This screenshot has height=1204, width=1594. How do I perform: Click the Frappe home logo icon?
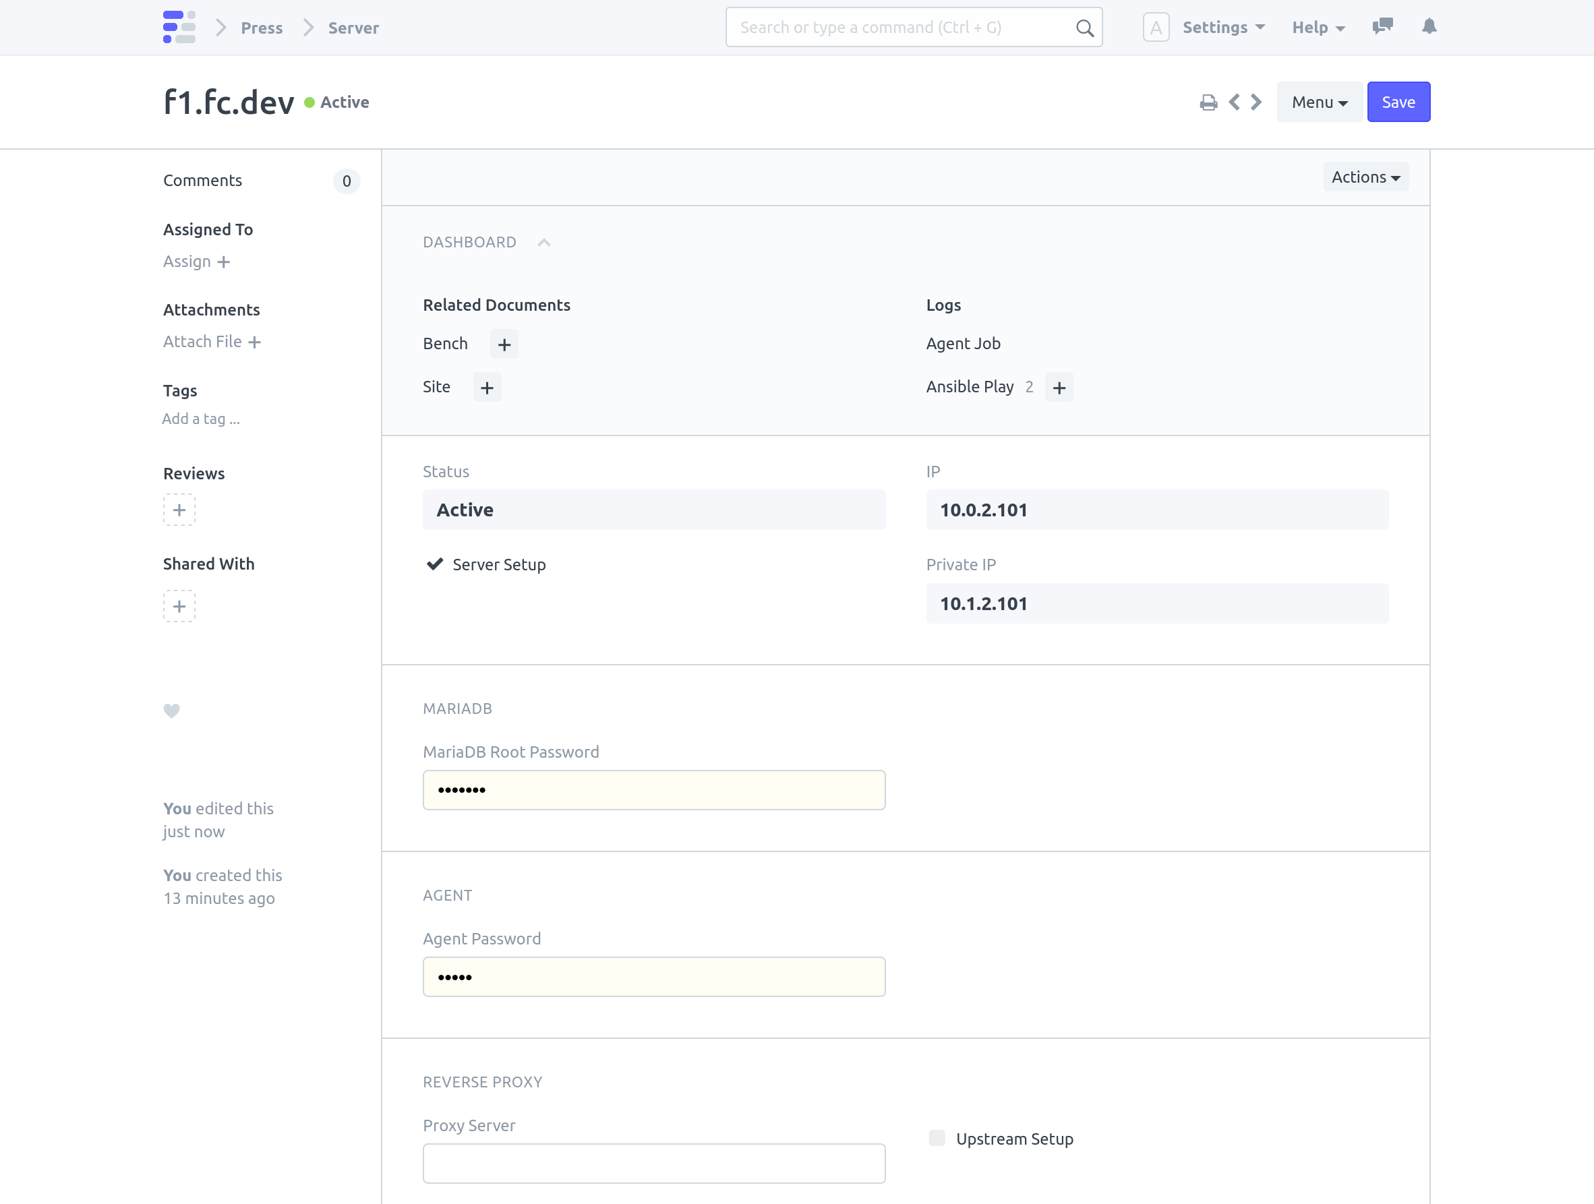pyautogui.click(x=179, y=28)
